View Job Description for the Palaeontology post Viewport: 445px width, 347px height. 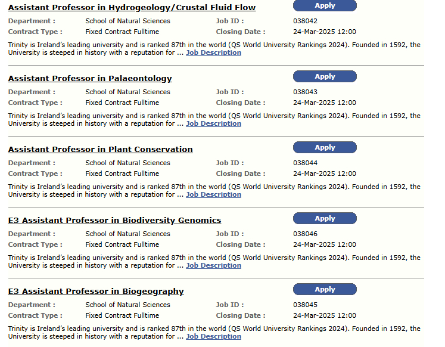213,123
